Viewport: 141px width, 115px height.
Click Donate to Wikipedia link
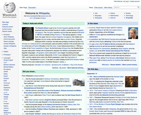point(10,46)
